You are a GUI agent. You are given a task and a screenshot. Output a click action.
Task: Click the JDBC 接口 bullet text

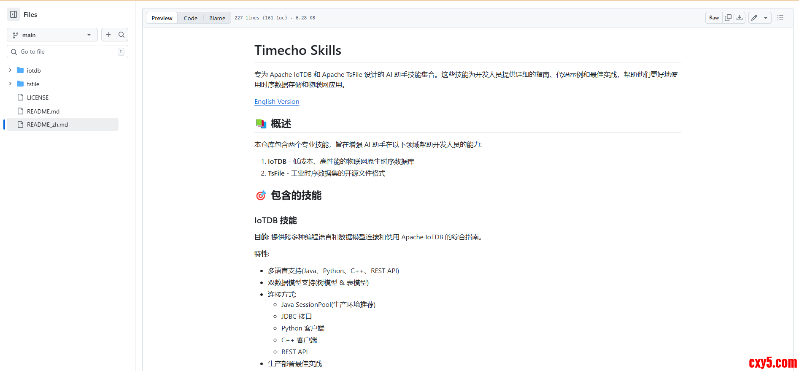[x=297, y=317]
